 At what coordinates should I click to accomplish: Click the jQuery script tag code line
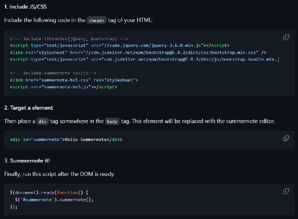120,45
